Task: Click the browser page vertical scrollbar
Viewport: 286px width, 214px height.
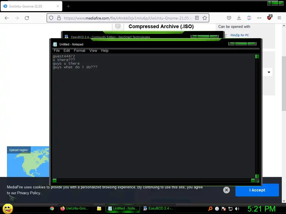Action: (x=284, y=84)
